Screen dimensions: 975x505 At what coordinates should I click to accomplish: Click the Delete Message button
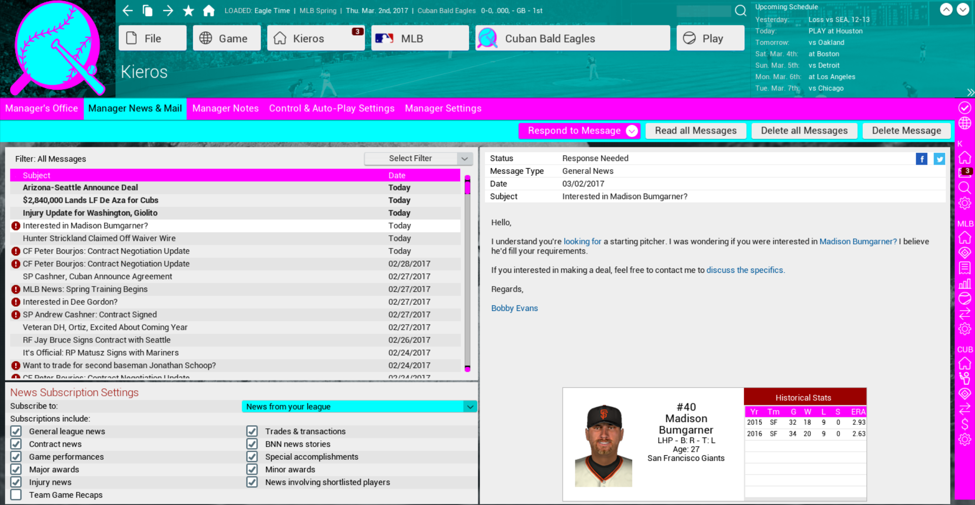point(906,131)
